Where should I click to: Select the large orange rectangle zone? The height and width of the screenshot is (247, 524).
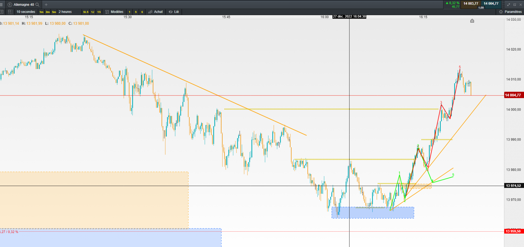coord(94,200)
